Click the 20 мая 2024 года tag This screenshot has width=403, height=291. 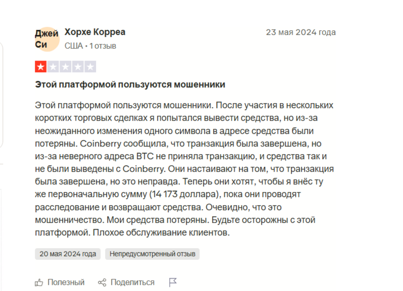coord(68,254)
